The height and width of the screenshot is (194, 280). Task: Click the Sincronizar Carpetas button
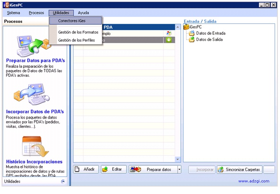pos(240,170)
